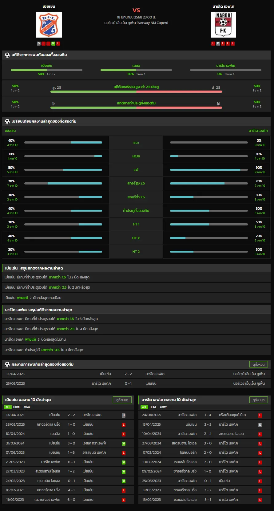
Task: Select HOME tab in right results table
Action: coord(153,407)
